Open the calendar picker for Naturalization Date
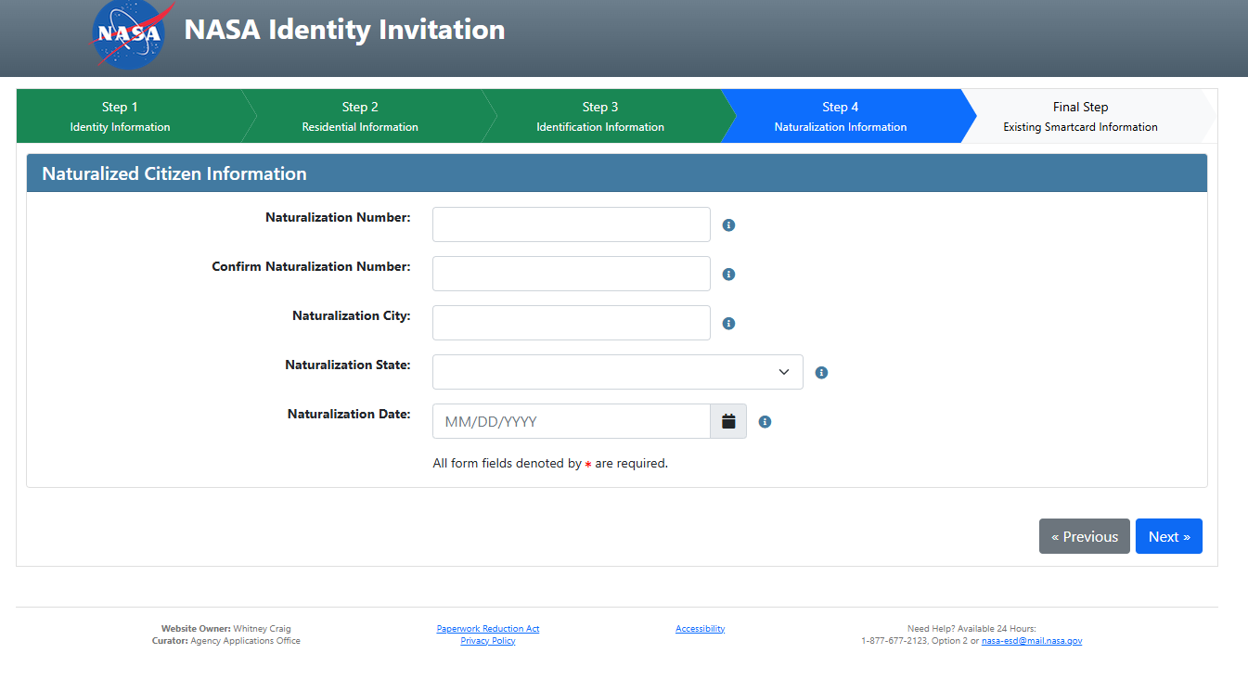 coord(728,421)
